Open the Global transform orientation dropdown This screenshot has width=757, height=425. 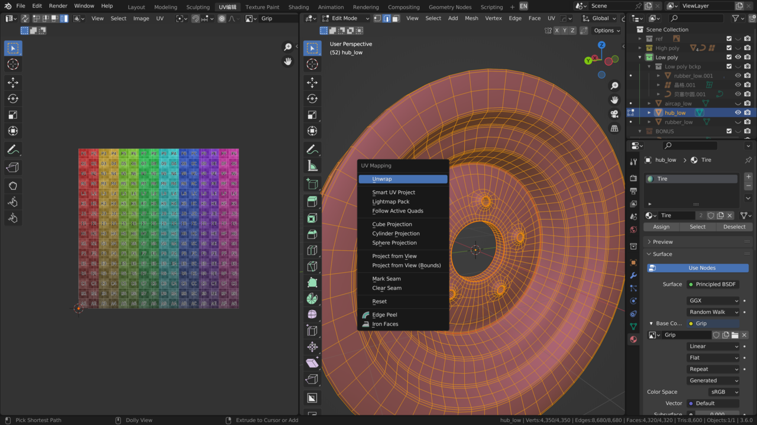[x=600, y=18]
